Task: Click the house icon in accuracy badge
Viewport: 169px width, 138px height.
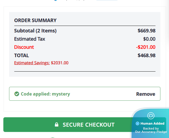Action: pos(151,116)
